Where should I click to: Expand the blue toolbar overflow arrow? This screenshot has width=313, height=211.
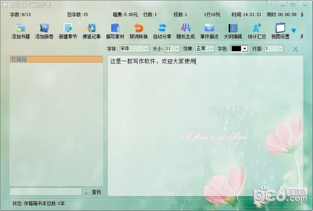(x=293, y=31)
